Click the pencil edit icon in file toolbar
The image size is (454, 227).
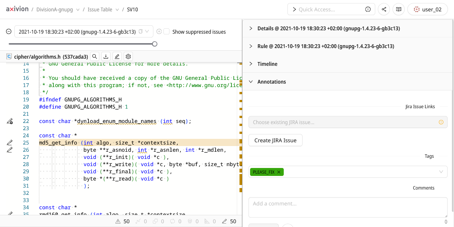point(117,56)
